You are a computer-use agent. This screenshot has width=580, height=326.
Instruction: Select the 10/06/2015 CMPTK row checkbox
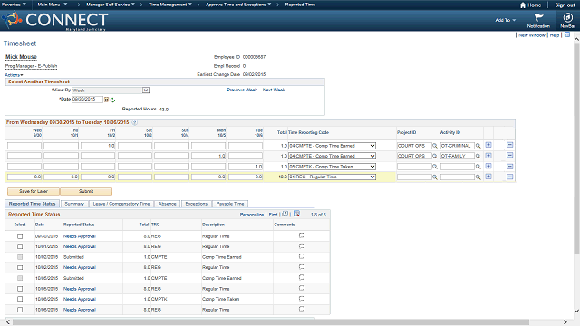(20, 299)
